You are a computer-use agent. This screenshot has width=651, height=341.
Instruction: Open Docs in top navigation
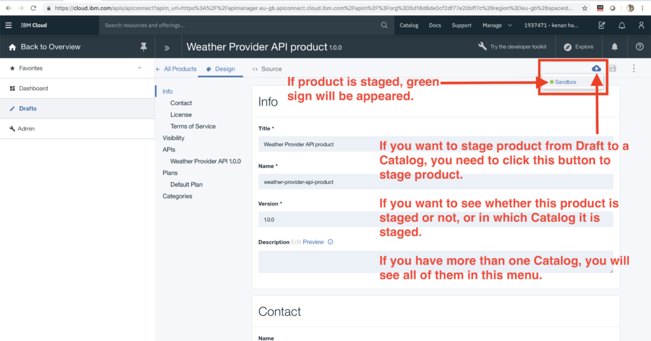coord(435,25)
